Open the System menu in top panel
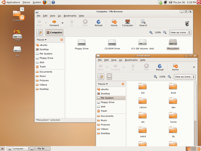The height and width of the screenshot is (151, 201). click(x=37, y=2)
